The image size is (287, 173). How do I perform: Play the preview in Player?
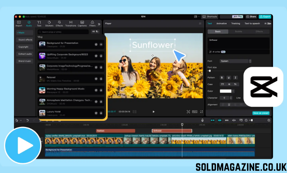tap(153, 112)
